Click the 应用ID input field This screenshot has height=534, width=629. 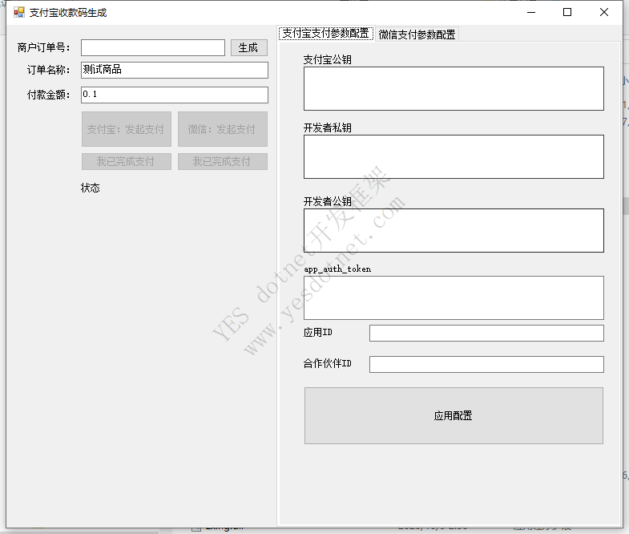coord(486,334)
